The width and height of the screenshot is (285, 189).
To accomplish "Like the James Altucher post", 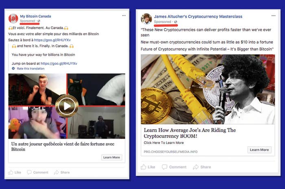I will tap(148, 167).
